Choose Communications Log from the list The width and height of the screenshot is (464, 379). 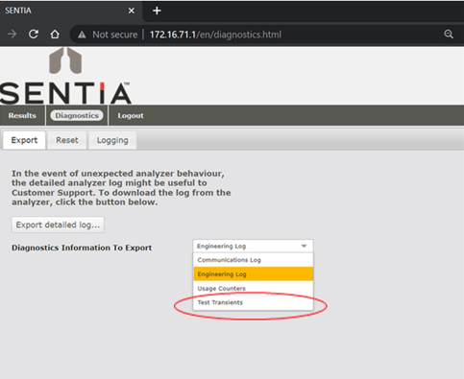click(253, 260)
